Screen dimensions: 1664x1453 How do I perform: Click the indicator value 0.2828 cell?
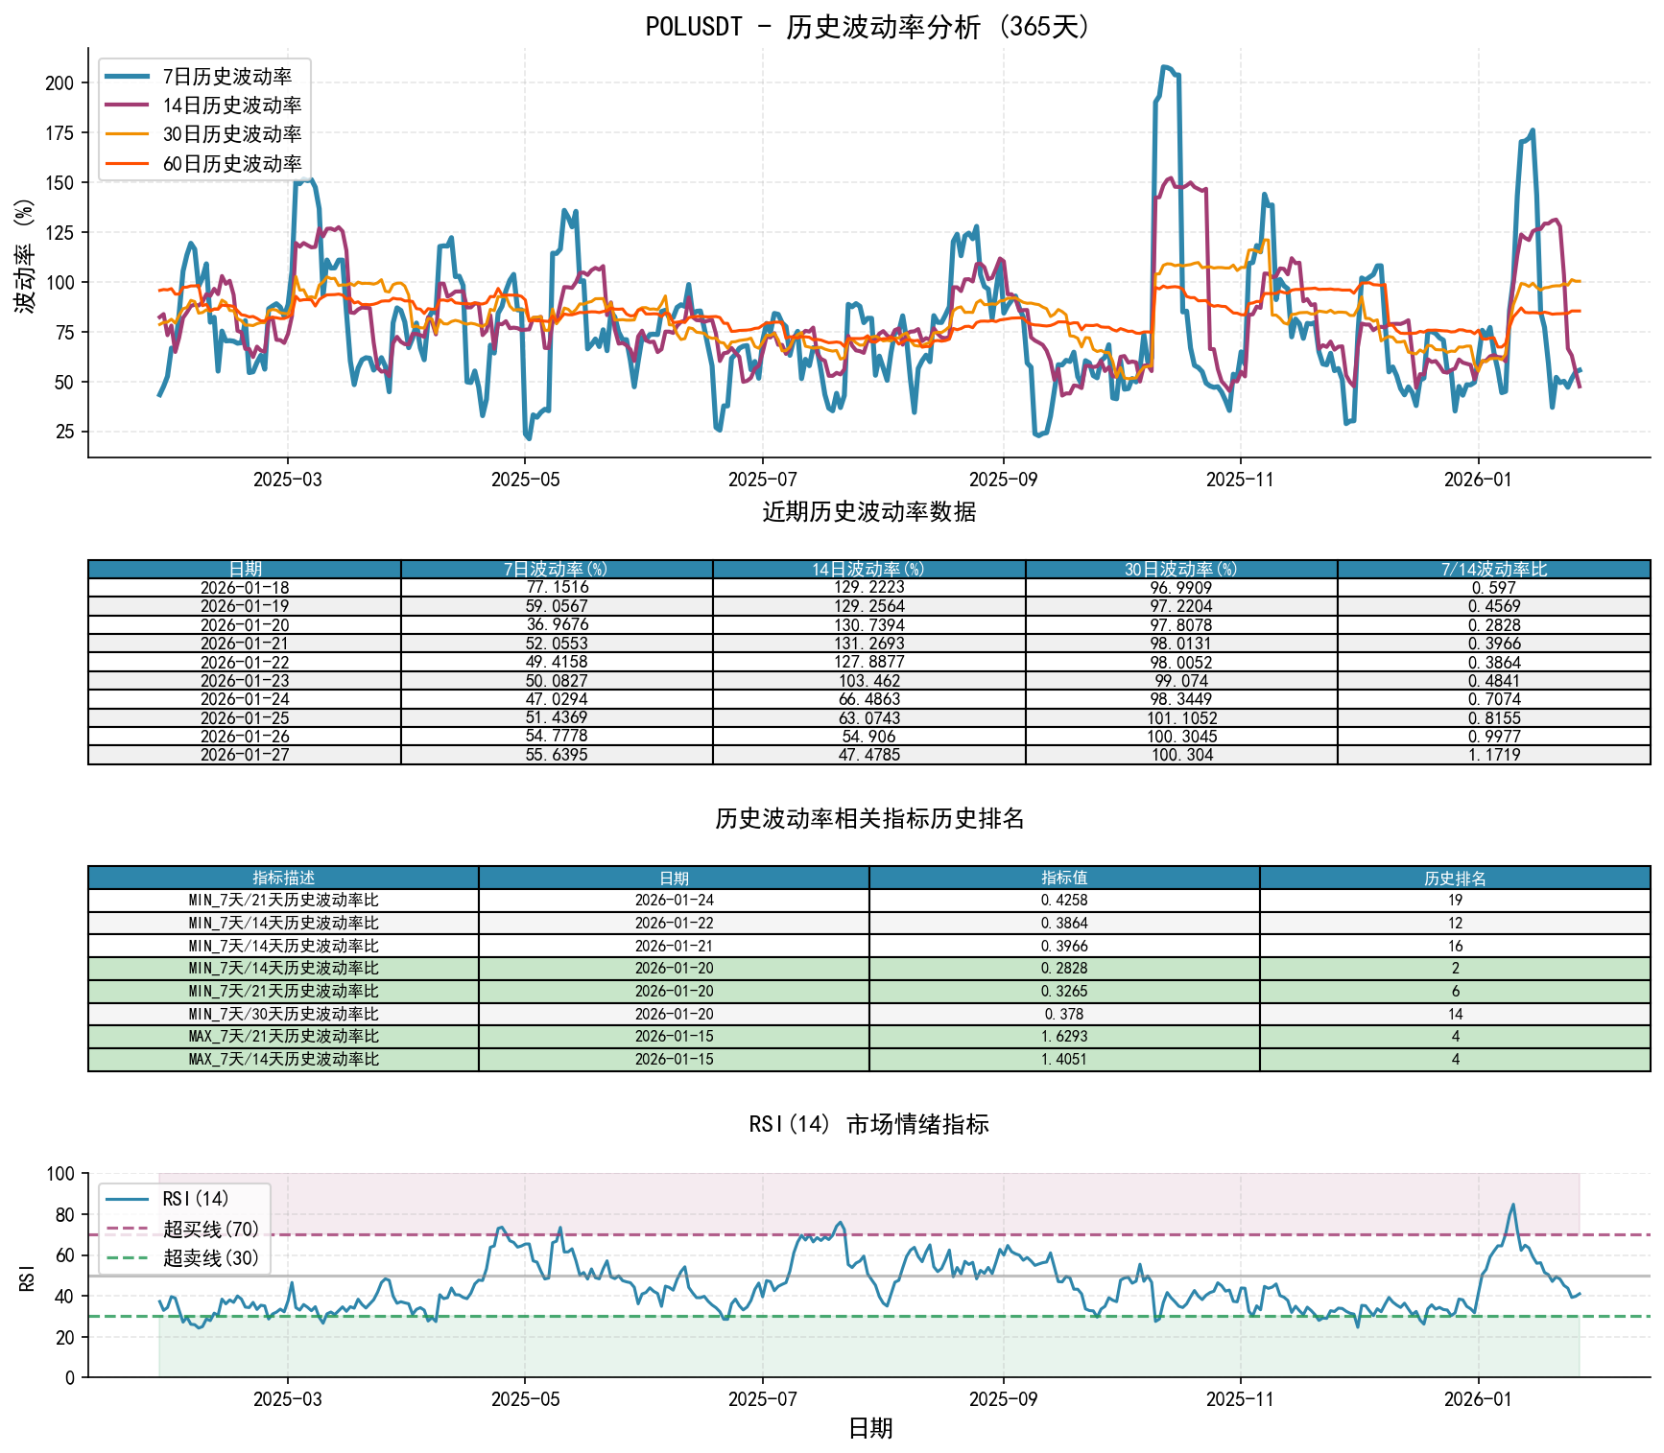click(1064, 969)
